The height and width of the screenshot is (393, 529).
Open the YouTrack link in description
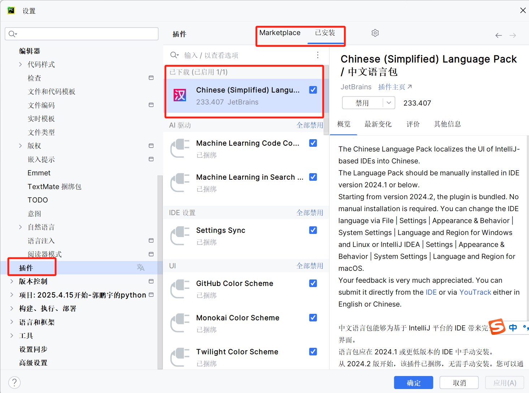coord(475,292)
